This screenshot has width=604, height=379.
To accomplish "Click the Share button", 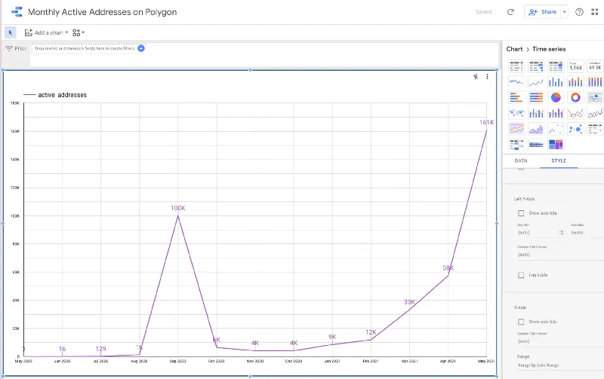I will pyautogui.click(x=543, y=12).
